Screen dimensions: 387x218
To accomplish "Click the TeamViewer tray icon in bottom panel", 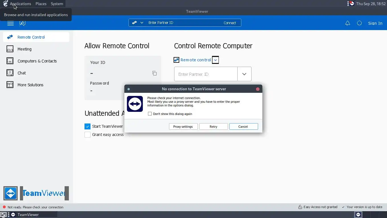I will 358,215.
